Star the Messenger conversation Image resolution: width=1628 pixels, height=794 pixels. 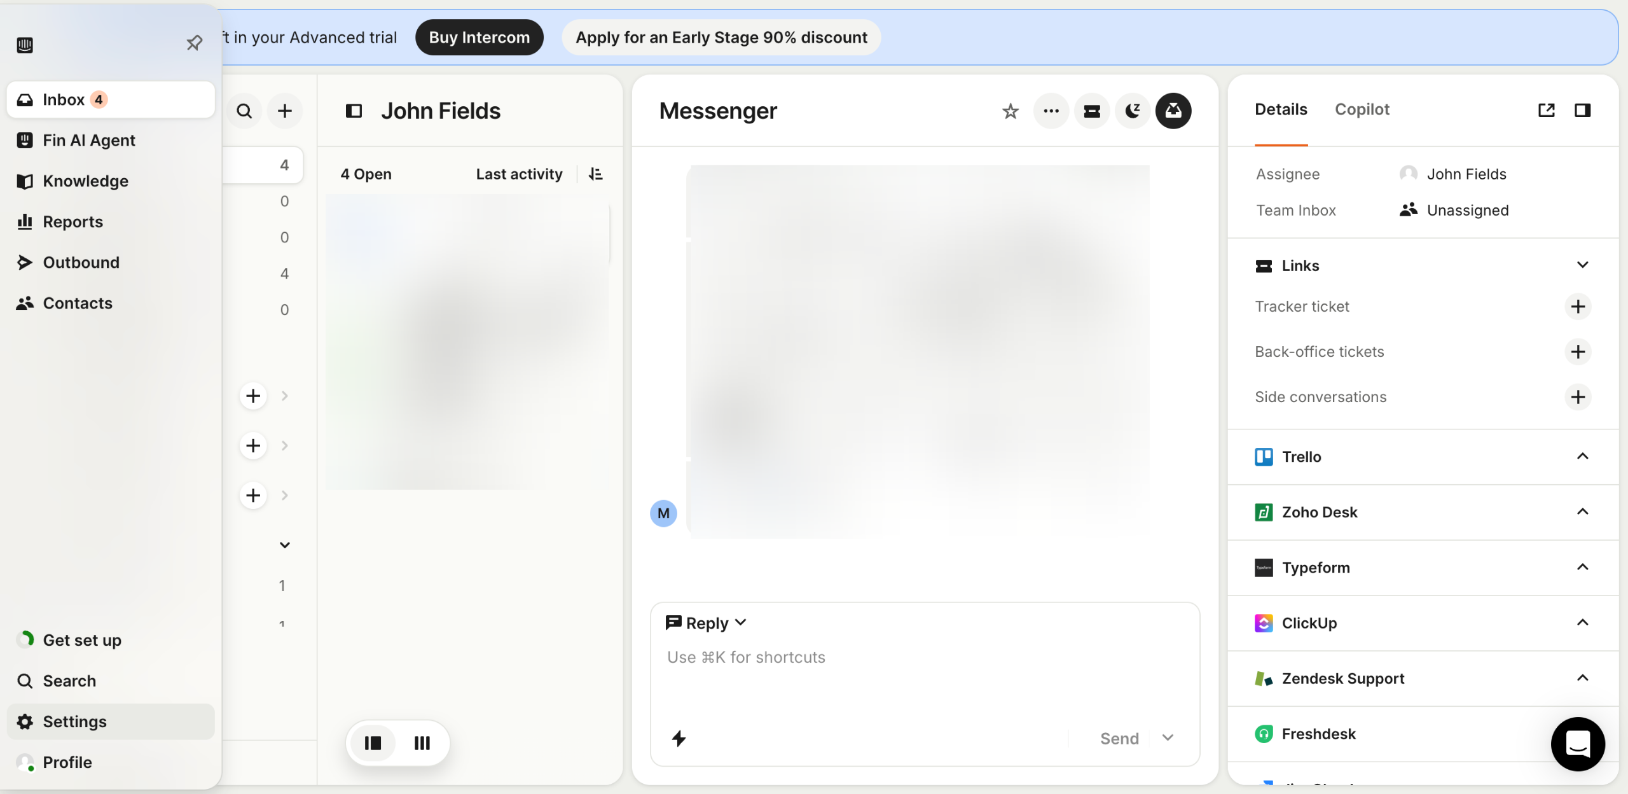tap(1010, 111)
